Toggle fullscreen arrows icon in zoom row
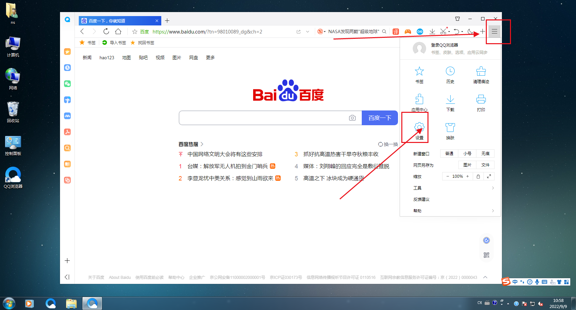 click(489, 176)
